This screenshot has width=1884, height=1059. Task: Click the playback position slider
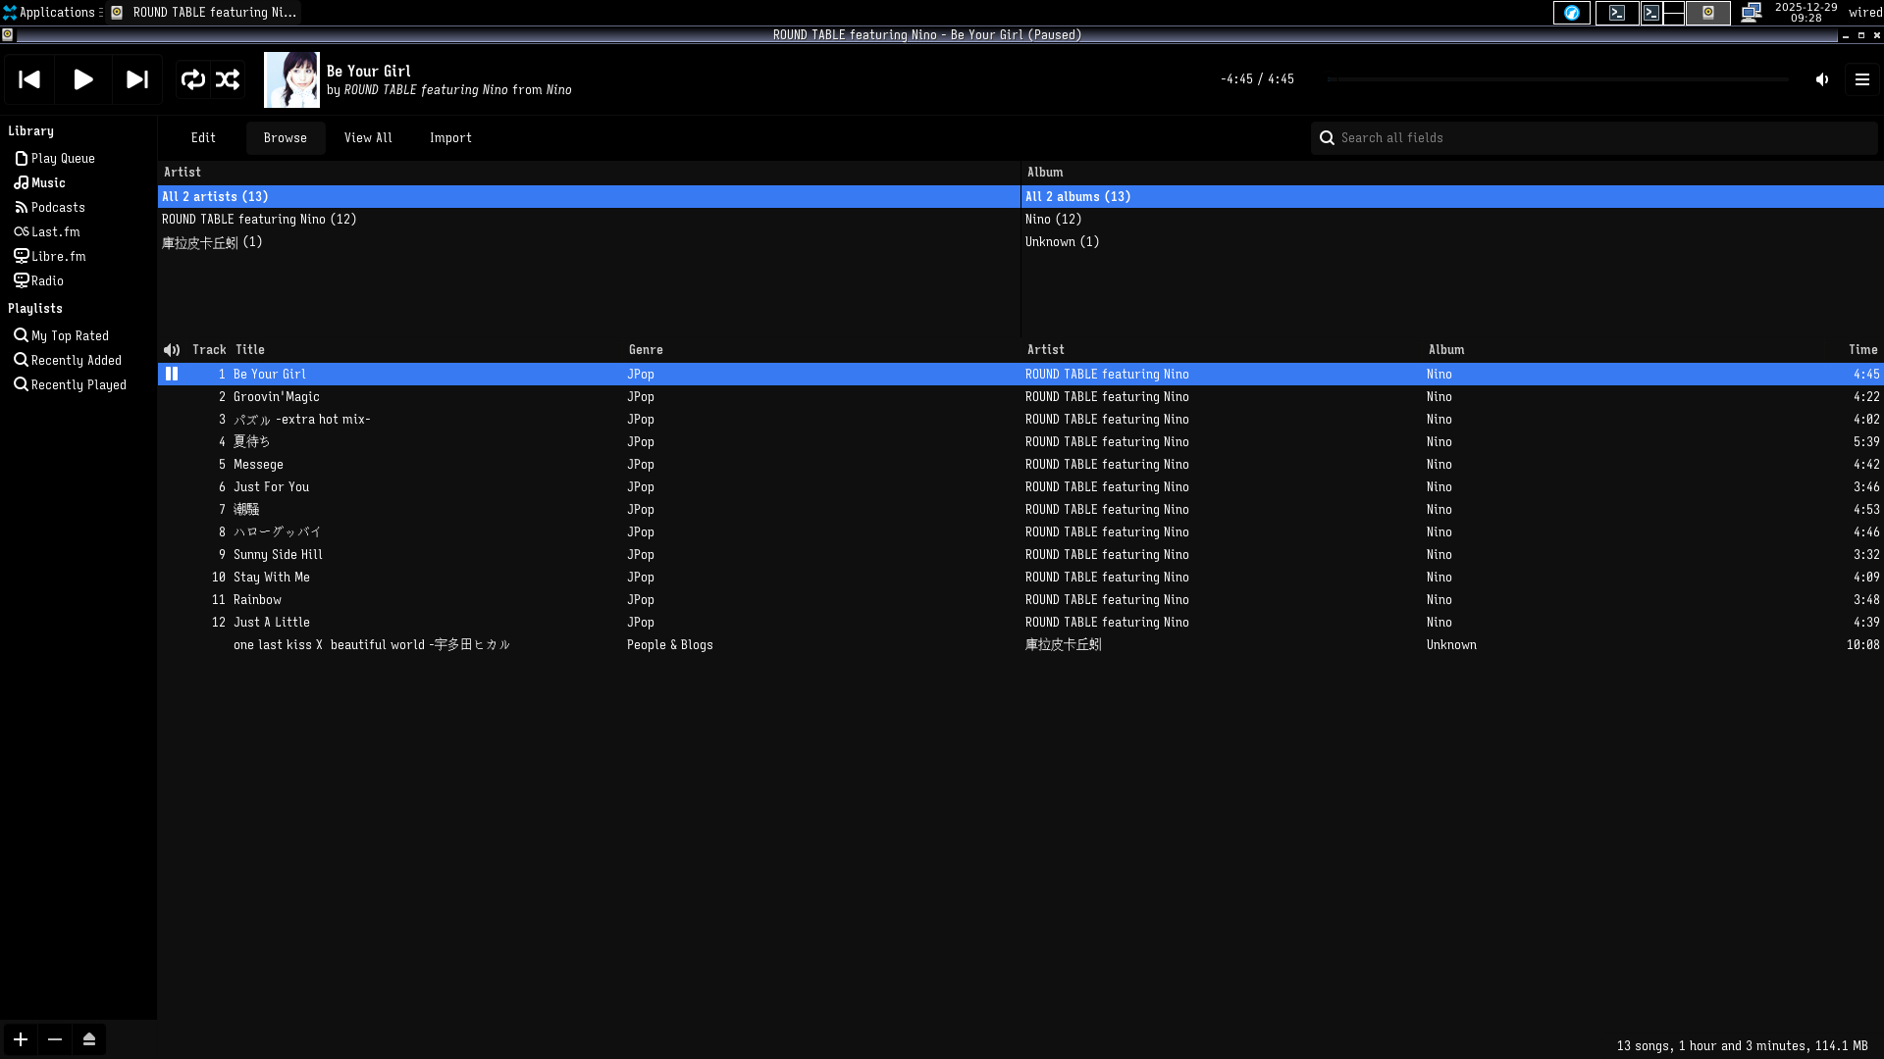pyautogui.click(x=1557, y=79)
